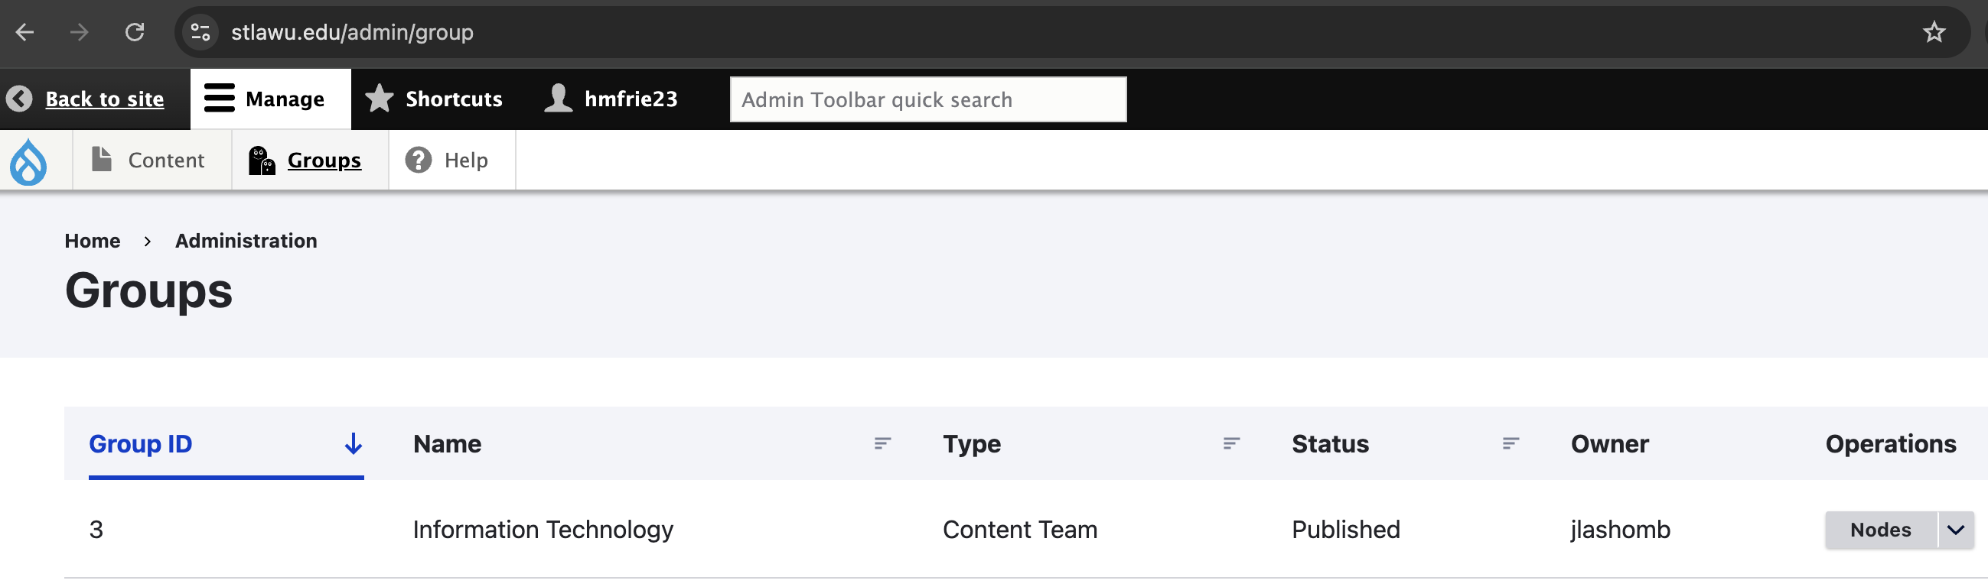Sort table by the Name column icon

click(x=882, y=443)
